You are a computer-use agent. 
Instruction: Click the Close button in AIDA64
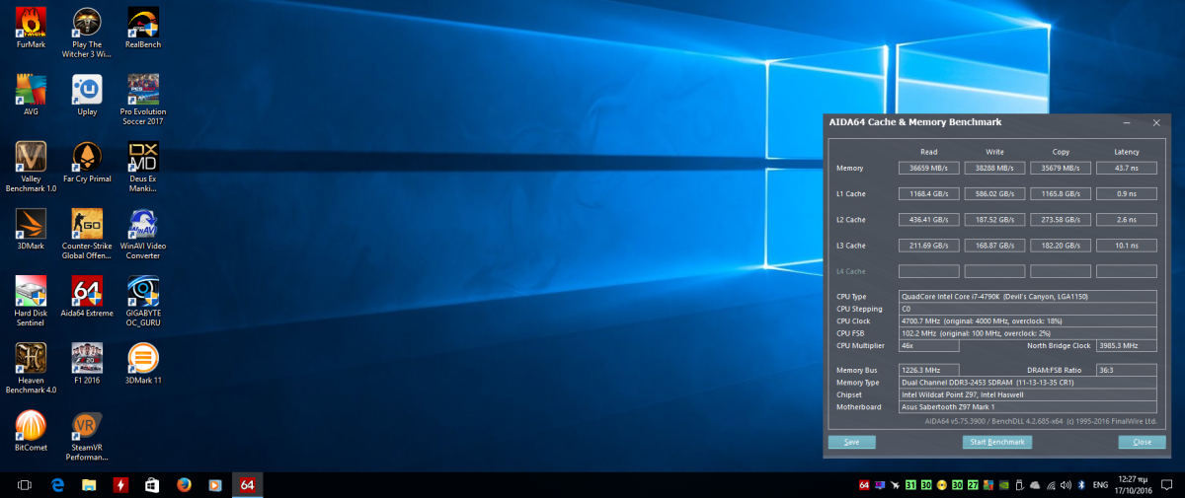coord(1142,442)
